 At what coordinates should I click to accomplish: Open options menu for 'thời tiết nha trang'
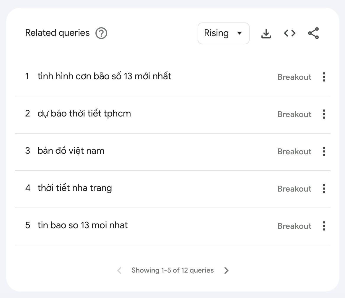click(x=324, y=189)
